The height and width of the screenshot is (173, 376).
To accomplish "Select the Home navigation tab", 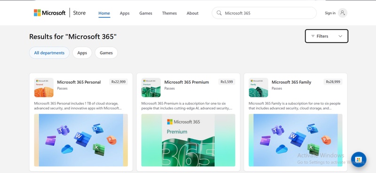I will [x=104, y=13].
